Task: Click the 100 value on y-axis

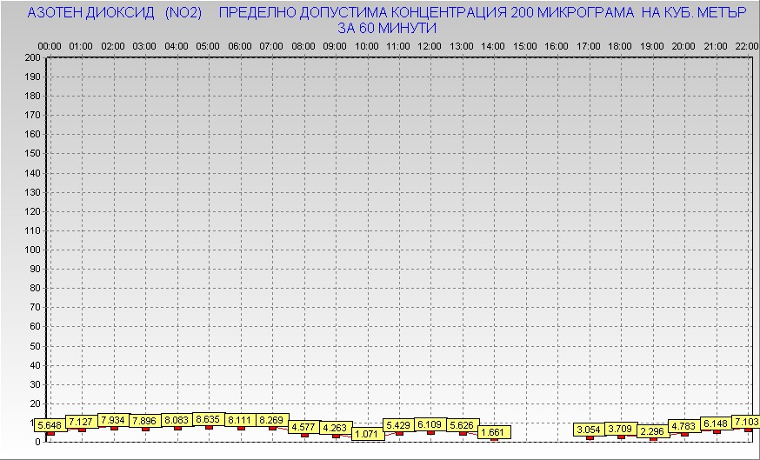Action: click(x=33, y=250)
